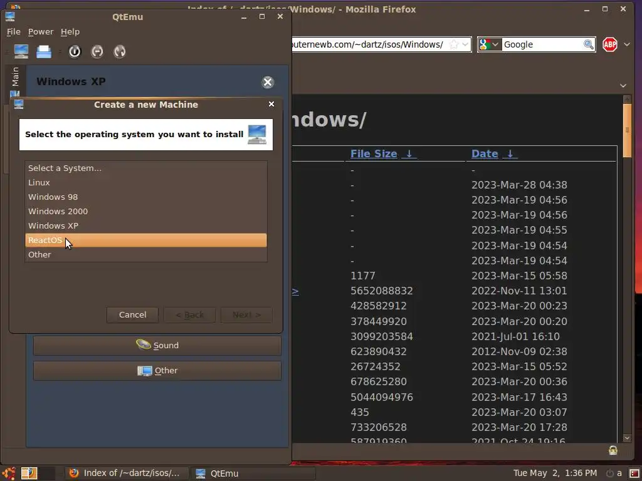Click the Back button in the wizard

(189, 314)
